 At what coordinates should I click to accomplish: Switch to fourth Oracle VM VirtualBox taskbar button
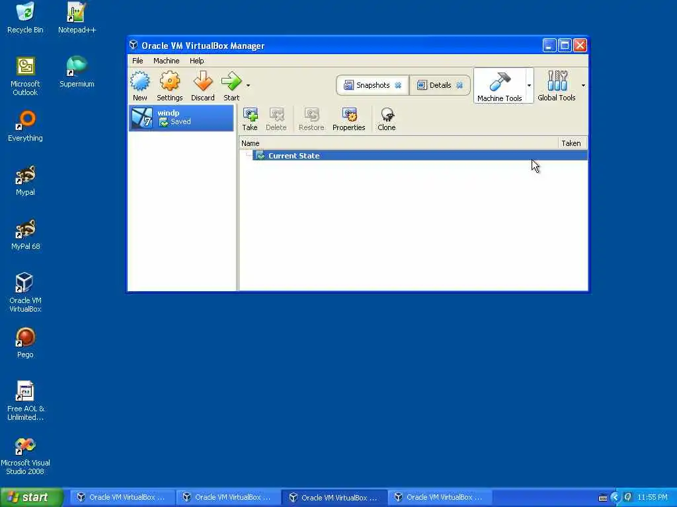click(440, 498)
